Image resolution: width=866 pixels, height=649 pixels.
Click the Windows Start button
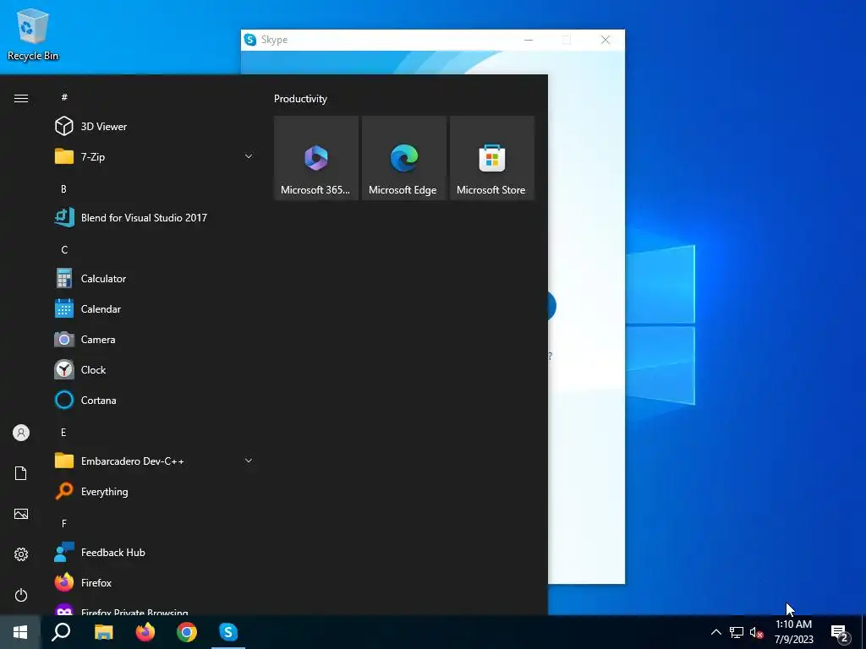(20, 632)
